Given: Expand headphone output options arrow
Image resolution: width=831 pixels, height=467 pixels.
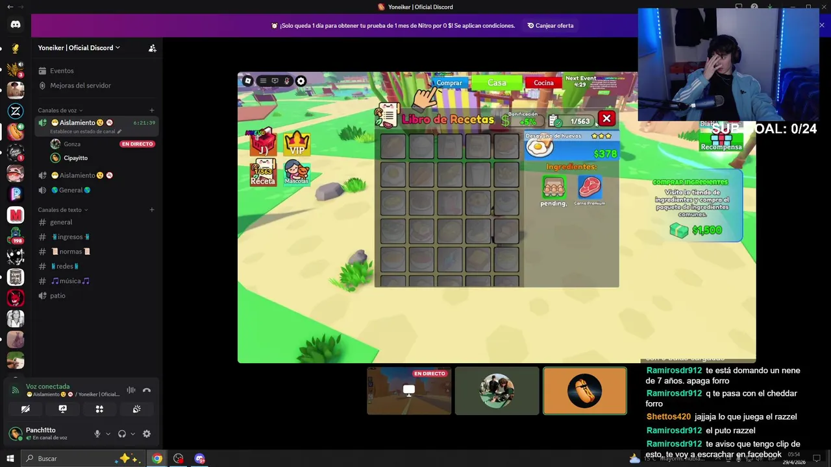Looking at the screenshot, I should (132, 434).
